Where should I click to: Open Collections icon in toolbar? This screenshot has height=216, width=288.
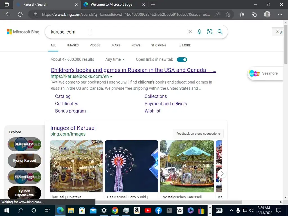point(254,14)
